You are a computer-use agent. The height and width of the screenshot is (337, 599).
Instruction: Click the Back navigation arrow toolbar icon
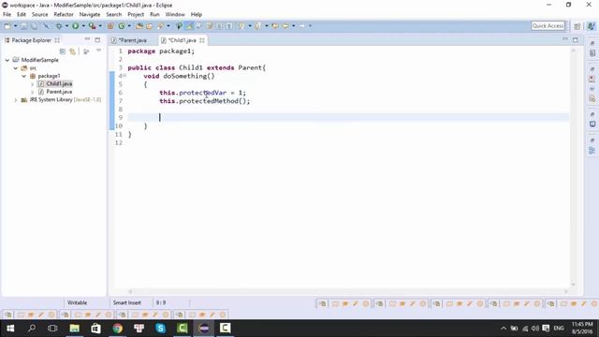click(x=285, y=26)
